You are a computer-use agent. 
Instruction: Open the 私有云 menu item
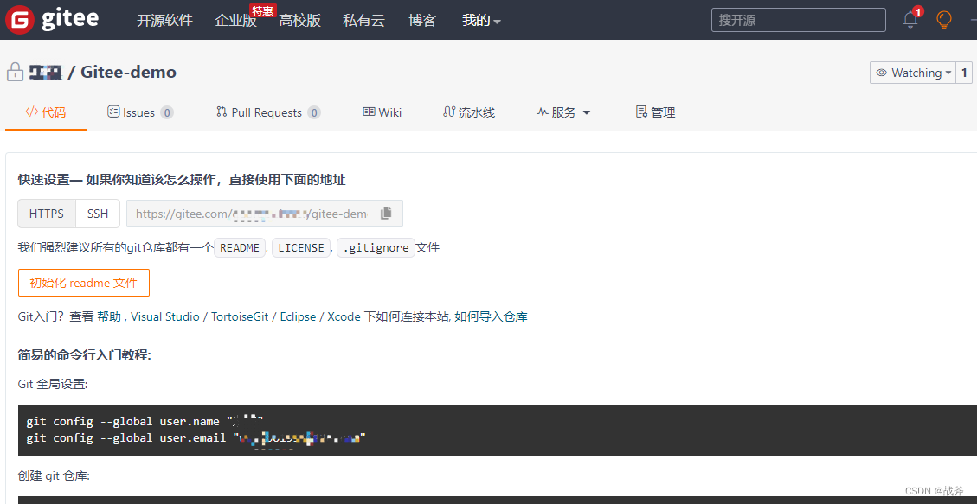pyautogui.click(x=363, y=20)
